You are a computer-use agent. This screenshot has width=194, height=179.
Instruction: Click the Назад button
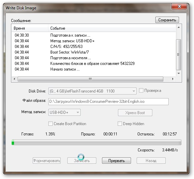click(151, 161)
